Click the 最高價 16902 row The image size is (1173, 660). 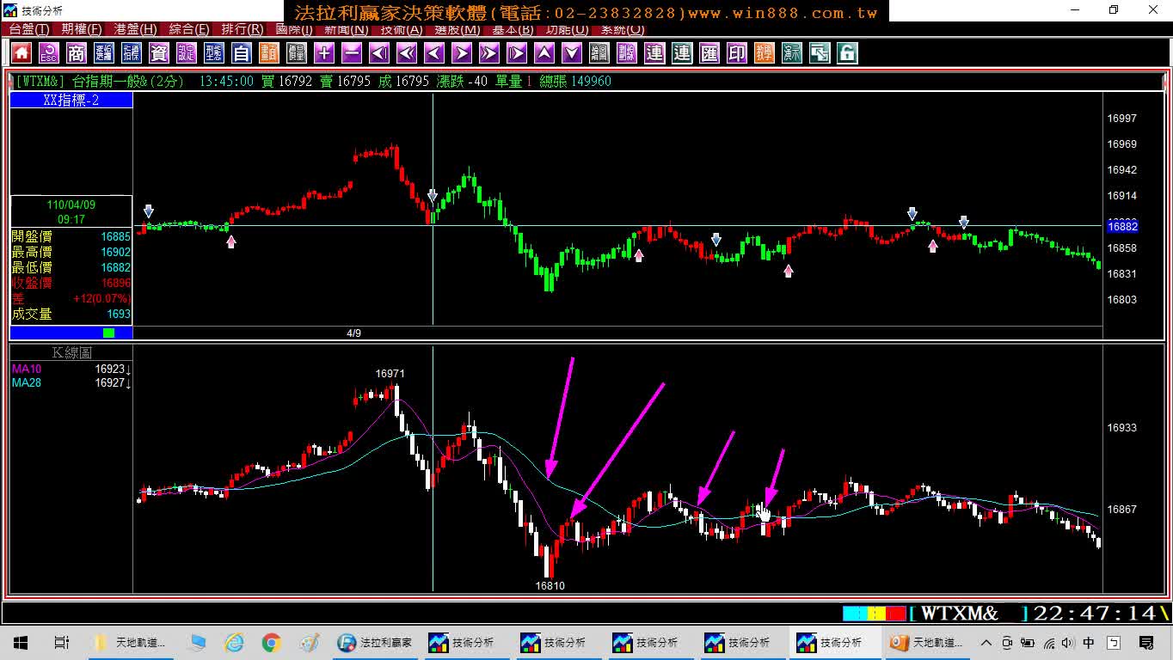point(71,252)
